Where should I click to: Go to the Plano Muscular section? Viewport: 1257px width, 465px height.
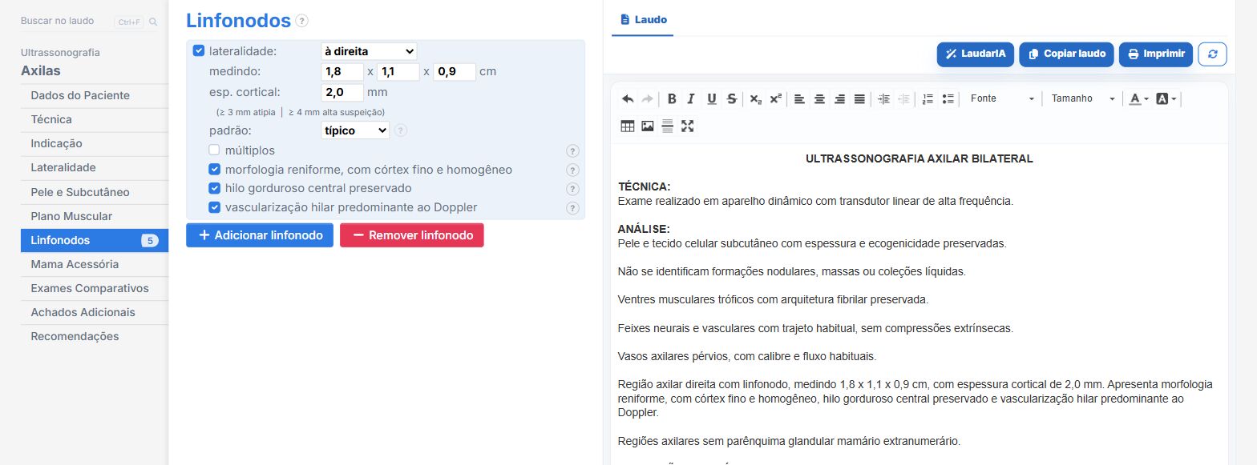coord(95,216)
